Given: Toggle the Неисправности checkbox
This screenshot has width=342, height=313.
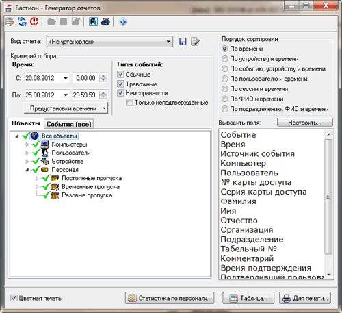Looking at the screenshot, I should 120,93.
